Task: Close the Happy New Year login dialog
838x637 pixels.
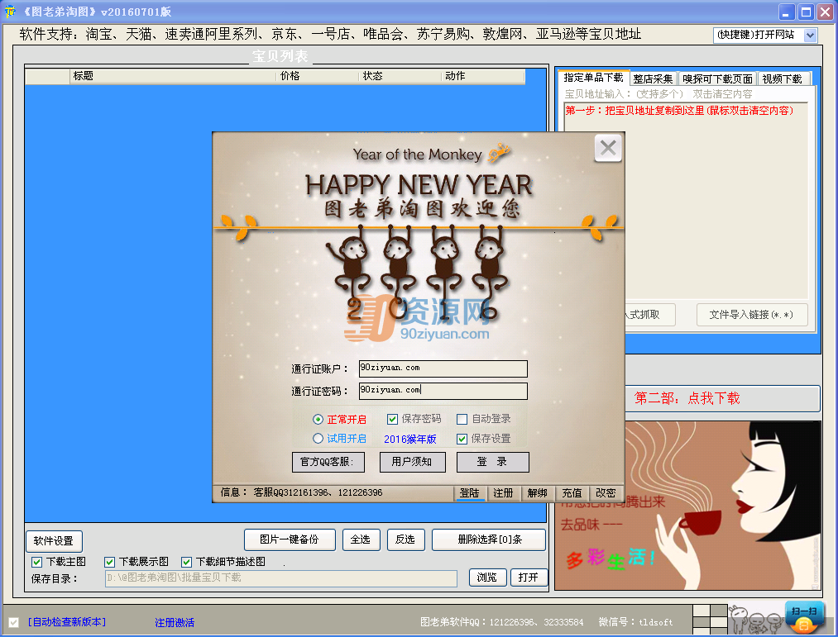Action: pyautogui.click(x=608, y=148)
